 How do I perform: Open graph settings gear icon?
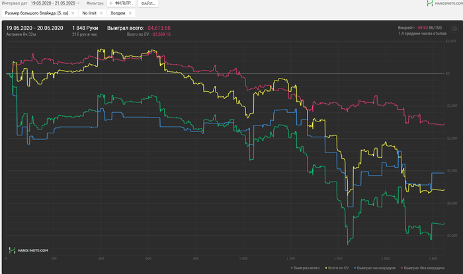(x=455, y=28)
